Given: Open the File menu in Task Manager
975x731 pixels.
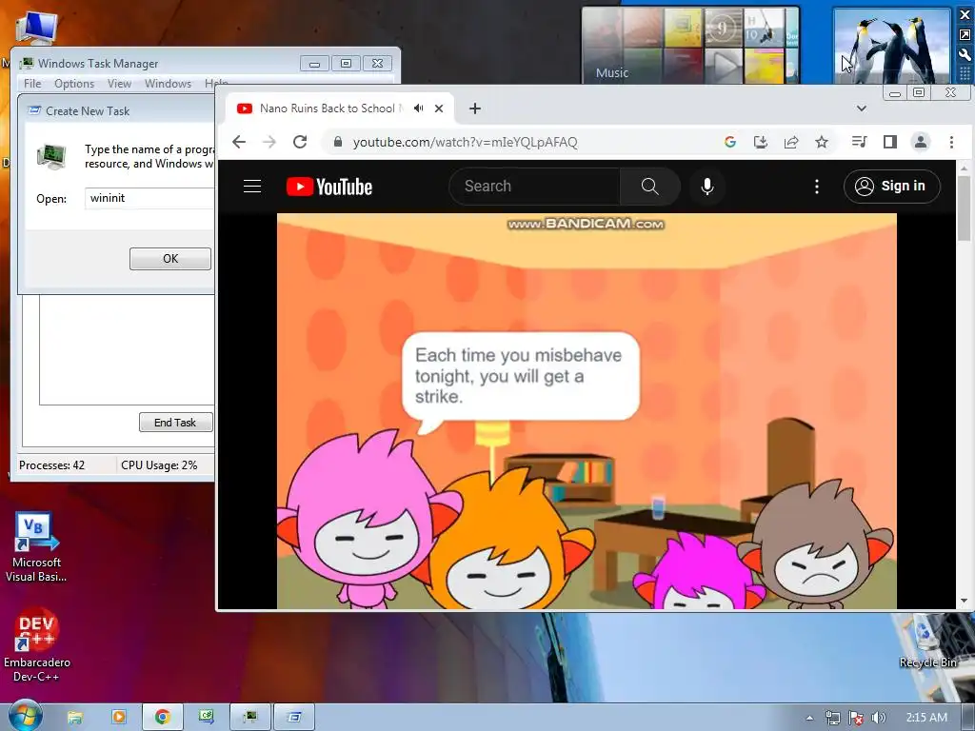Looking at the screenshot, I should (32, 84).
